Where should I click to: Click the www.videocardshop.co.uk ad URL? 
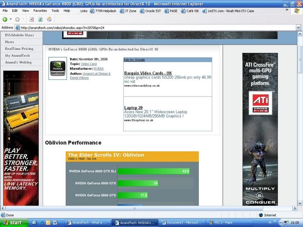[142, 86]
